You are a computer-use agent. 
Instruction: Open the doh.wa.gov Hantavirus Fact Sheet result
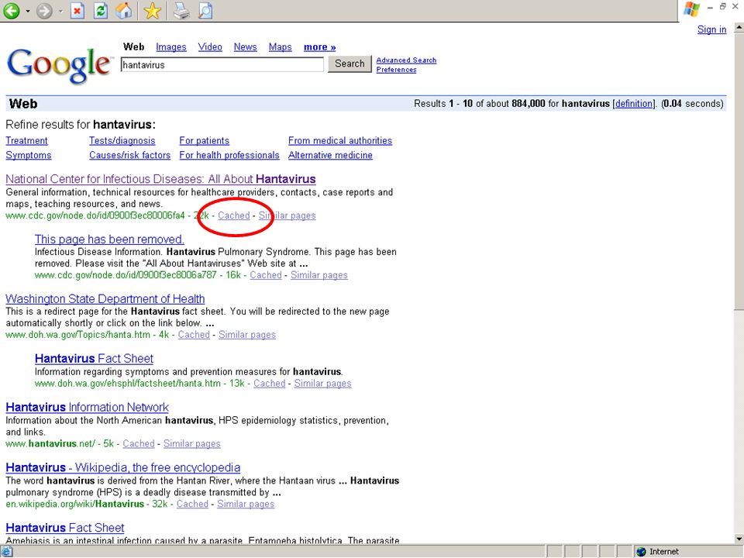[94, 359]
